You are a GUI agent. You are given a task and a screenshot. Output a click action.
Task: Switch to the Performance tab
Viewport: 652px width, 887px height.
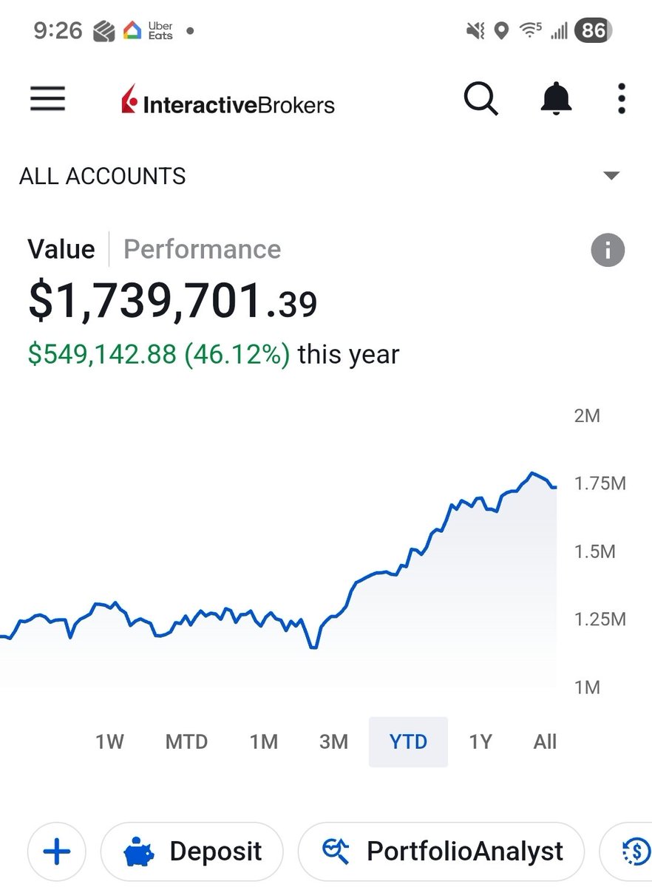pos(202,249)
